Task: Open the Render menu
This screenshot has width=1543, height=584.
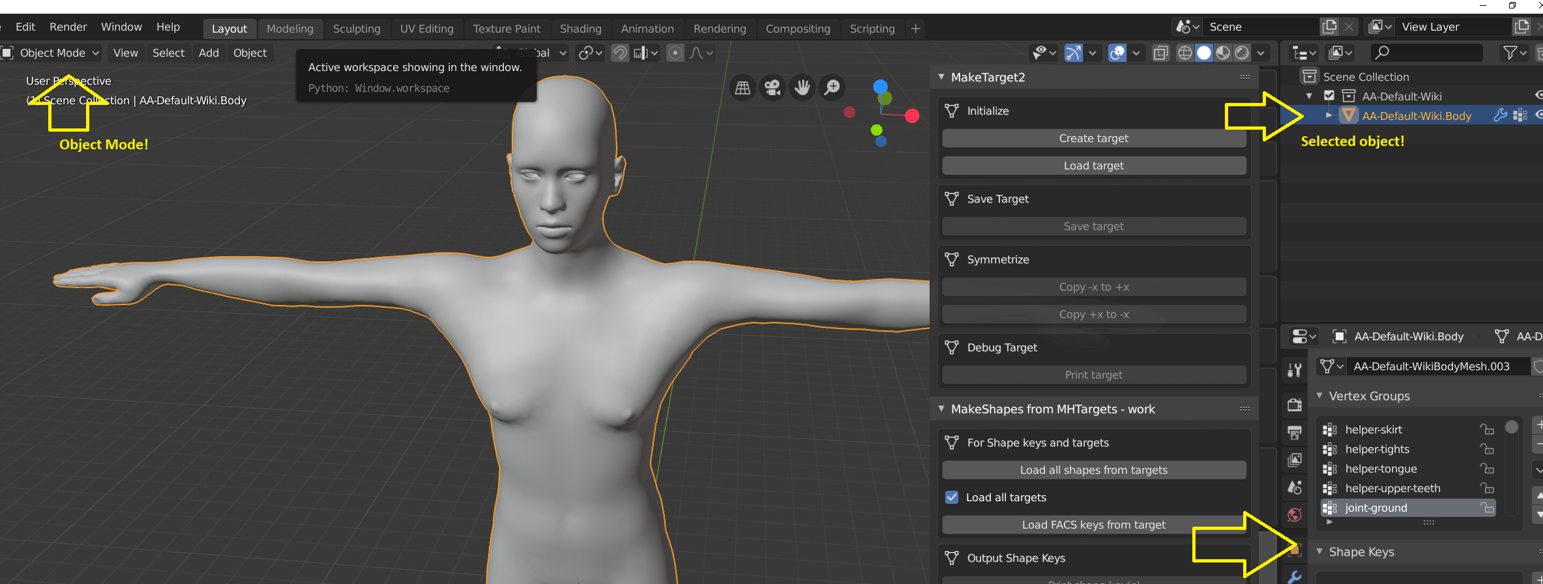Action: tap(68, 27)
